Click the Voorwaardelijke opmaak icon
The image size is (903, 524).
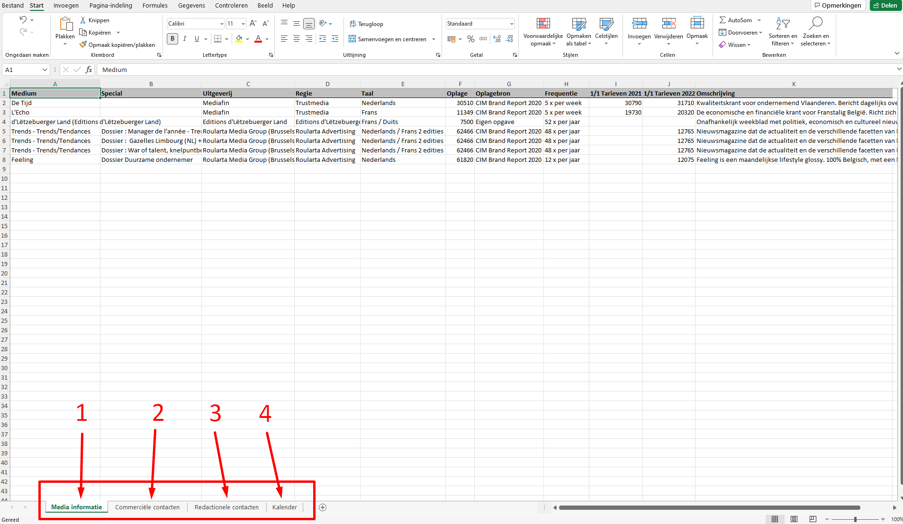click(x=543, y=24)
